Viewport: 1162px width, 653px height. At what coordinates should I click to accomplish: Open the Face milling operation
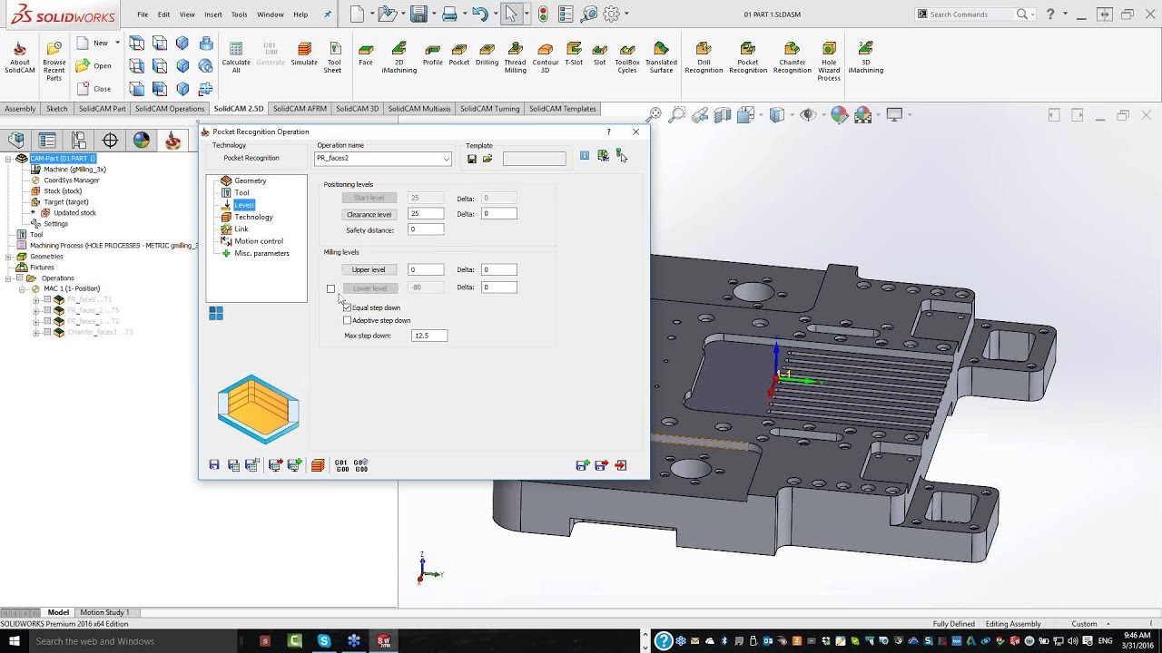[x=365, y=54]
